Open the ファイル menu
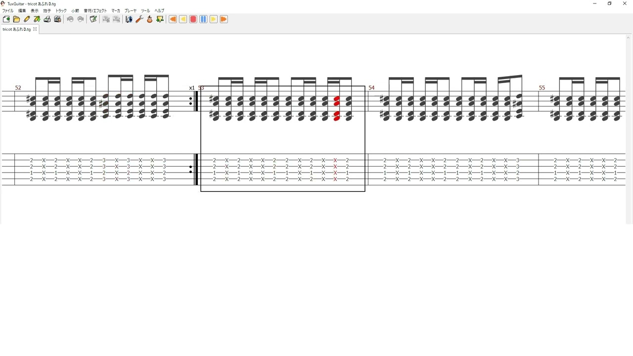Viewport: 633px width, 356px height. pos(8,10)
